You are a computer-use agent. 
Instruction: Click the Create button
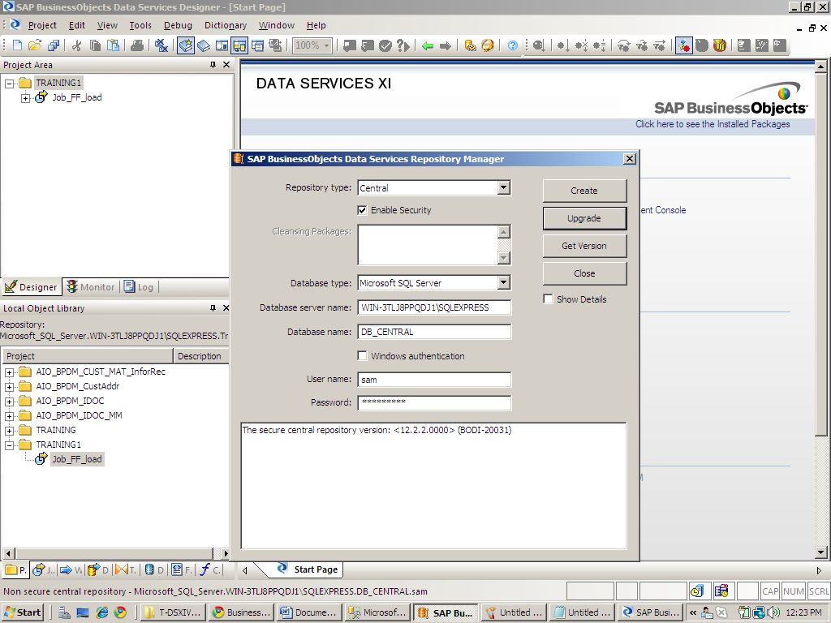coord(584,191)
